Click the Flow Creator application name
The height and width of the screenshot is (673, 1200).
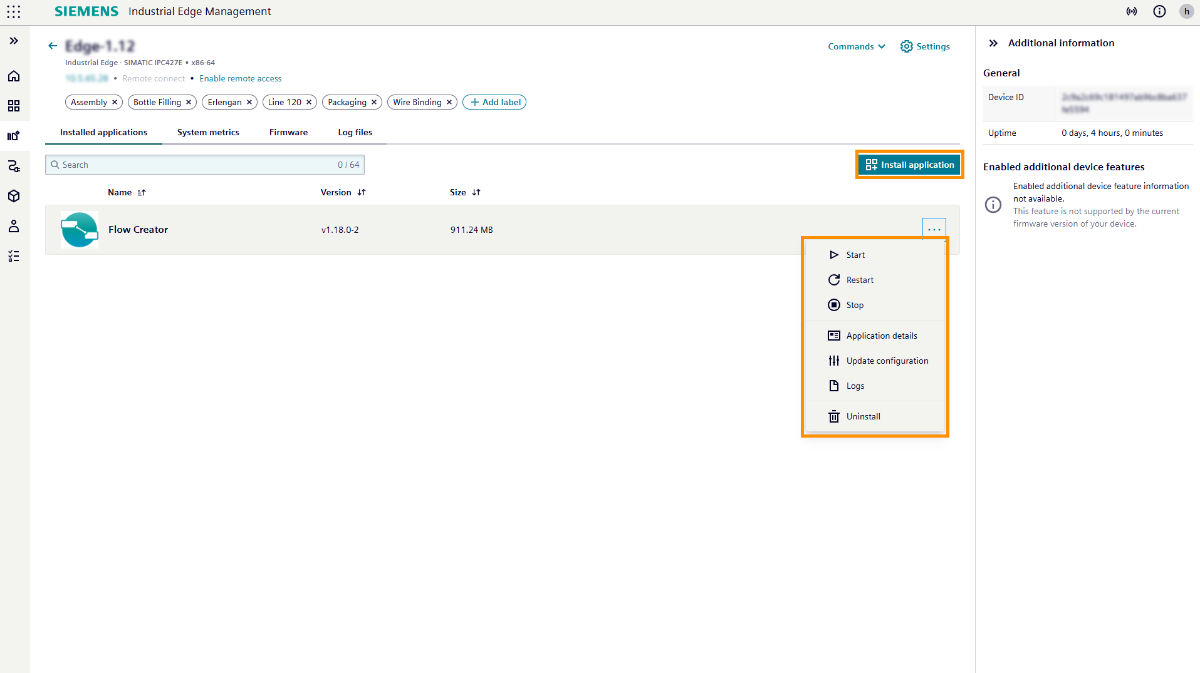138,230
